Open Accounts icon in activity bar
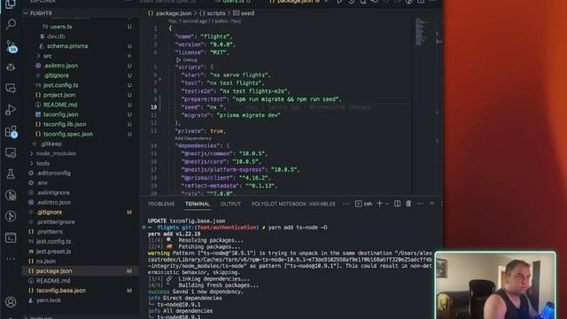Screen dimensions: 567x319 pyautogui.click(x=11, y=301)
